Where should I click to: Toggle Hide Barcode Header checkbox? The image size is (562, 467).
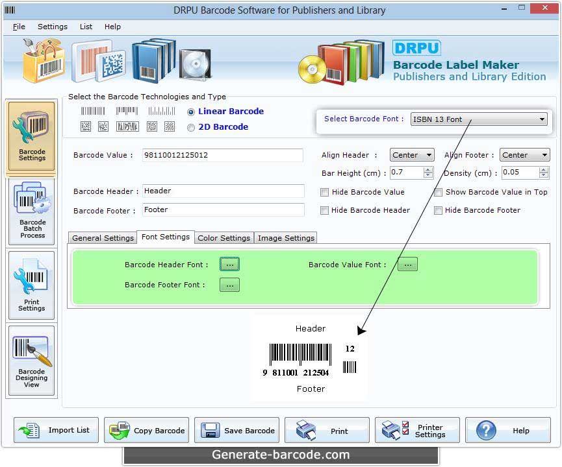pos(324,210)
